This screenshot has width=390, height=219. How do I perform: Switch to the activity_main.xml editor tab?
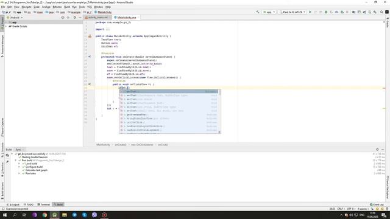point(97,18)
